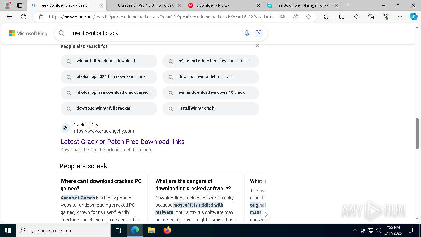Search winrar download windows 10 crack
Screen dimensions: 421x237
[x=211, y=92]
